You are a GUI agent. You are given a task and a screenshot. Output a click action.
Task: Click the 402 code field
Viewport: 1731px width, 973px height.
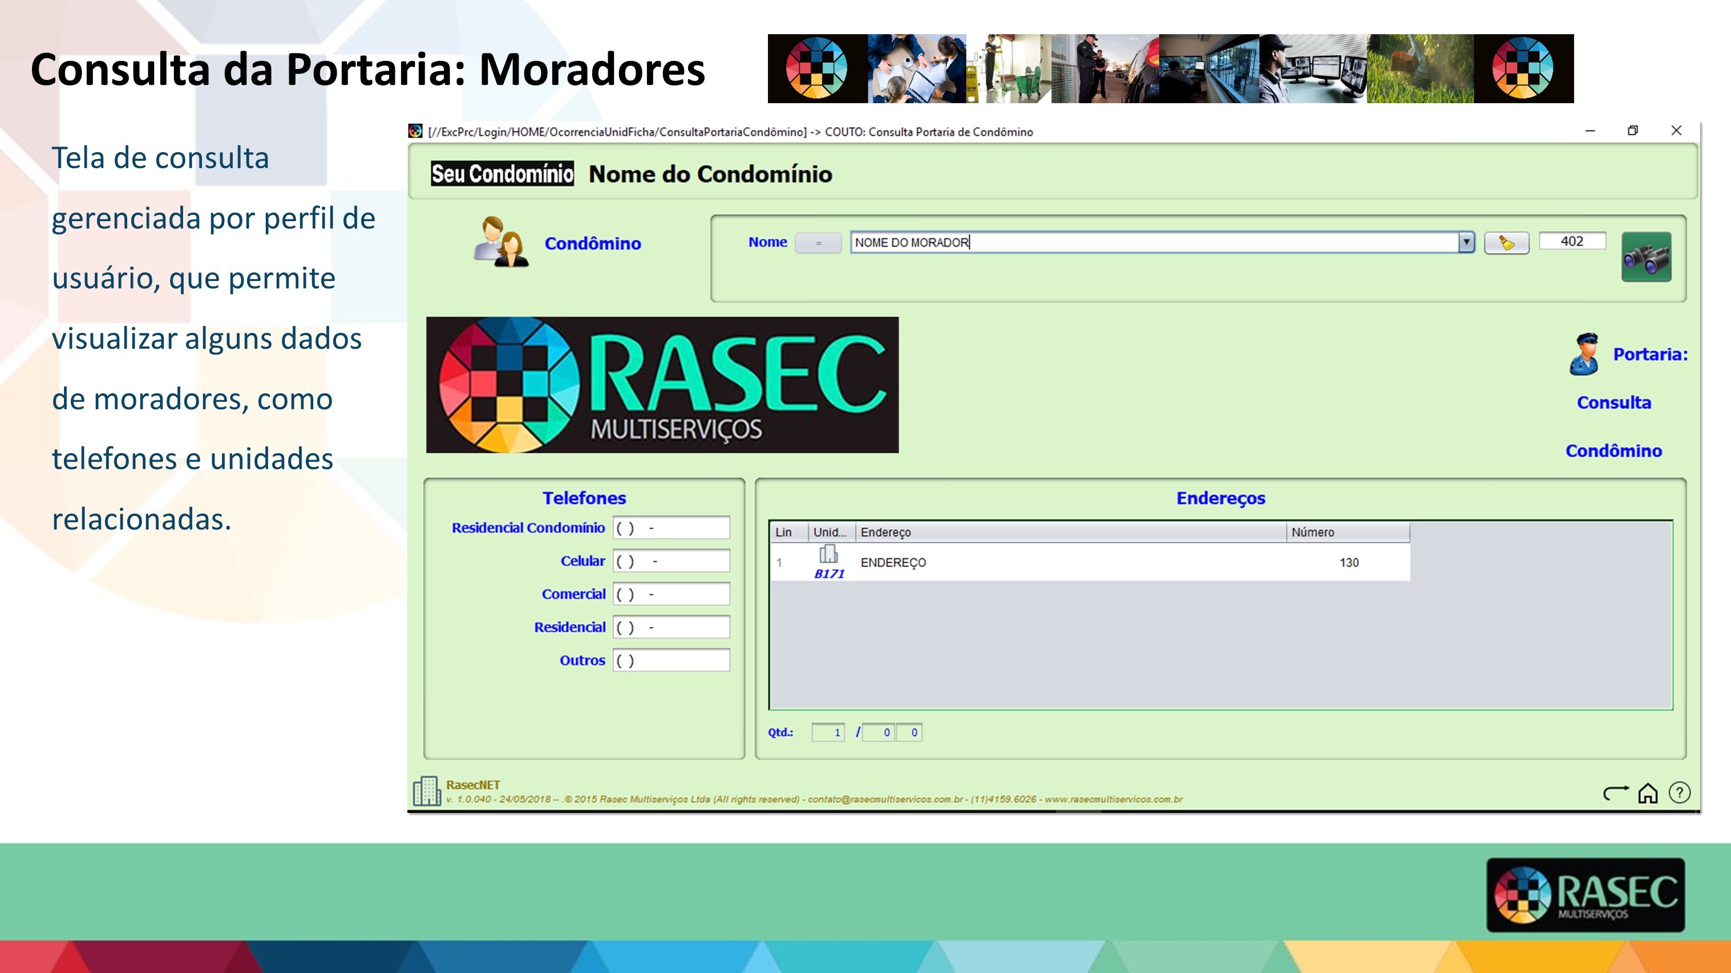point(1572,241)
